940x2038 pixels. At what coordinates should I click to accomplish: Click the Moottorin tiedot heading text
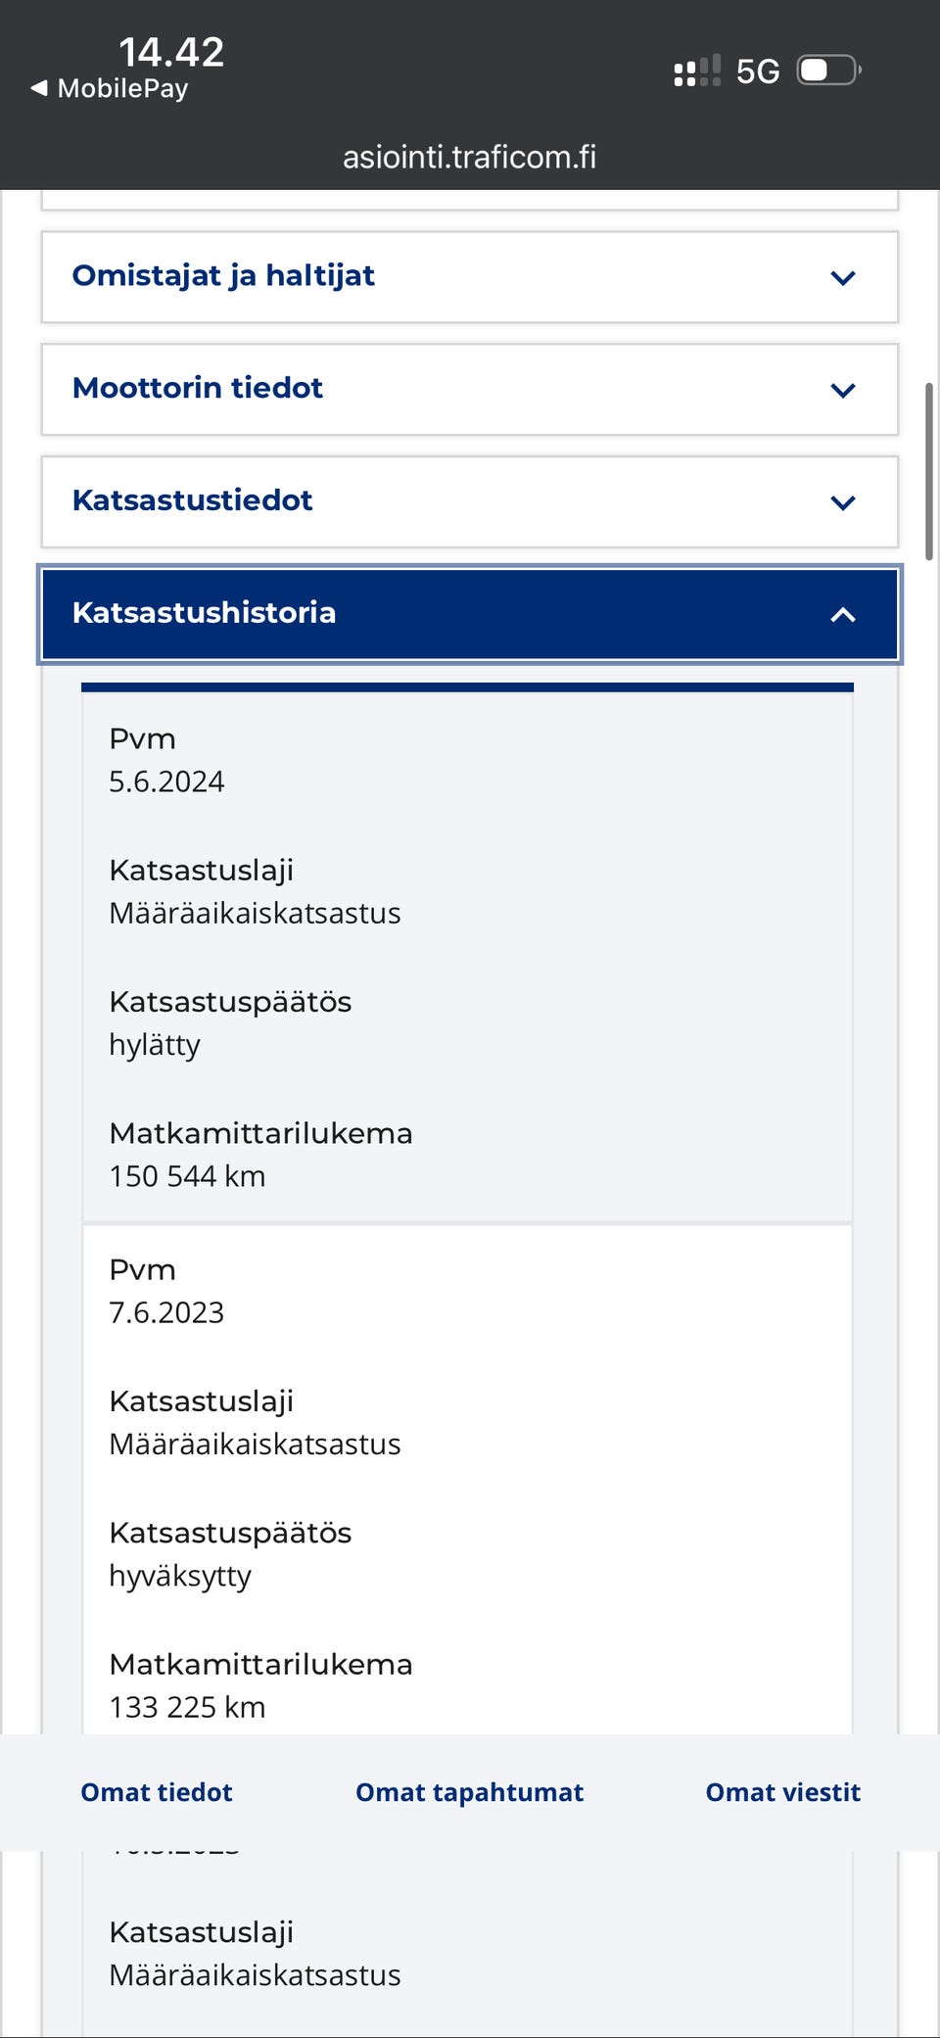[198, 388]
